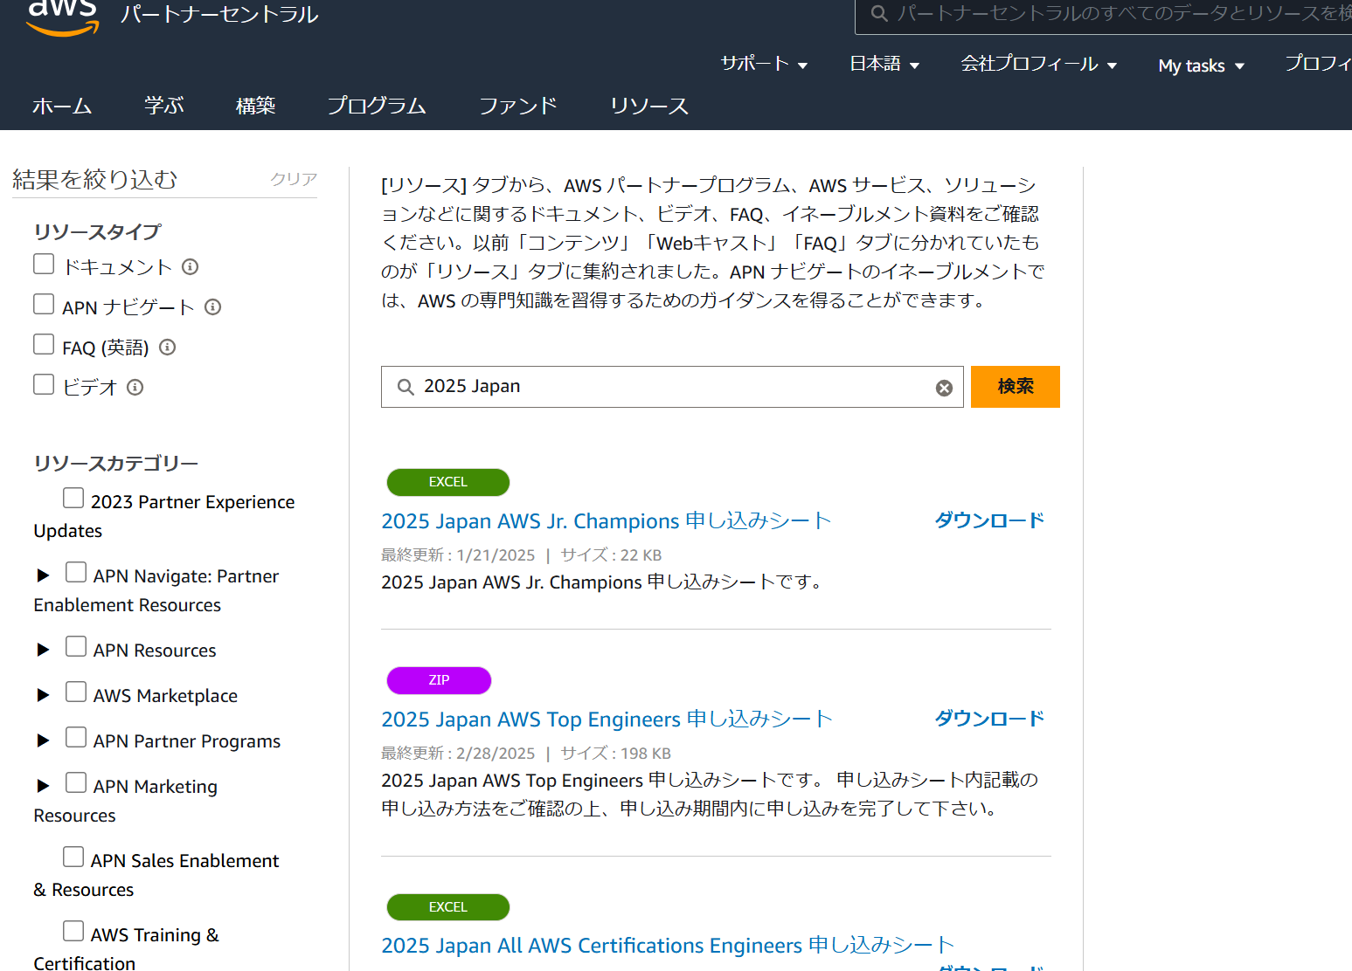Download the Jr. Champions 申し込みシート
This screenshot has width=1352, height=971.
point(990,520)
